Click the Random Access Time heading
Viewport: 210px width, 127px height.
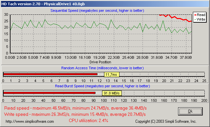click(102, 68)
